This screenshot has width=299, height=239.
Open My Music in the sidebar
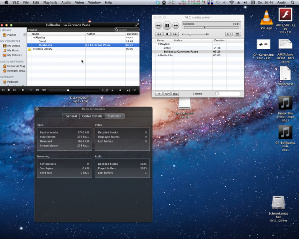(13, 50)
